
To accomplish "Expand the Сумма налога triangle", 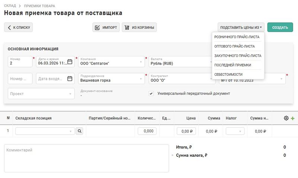I will click(x=172, y=155).
